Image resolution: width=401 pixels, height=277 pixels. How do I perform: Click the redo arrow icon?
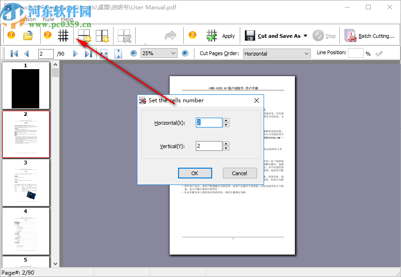tap(170, 35)
